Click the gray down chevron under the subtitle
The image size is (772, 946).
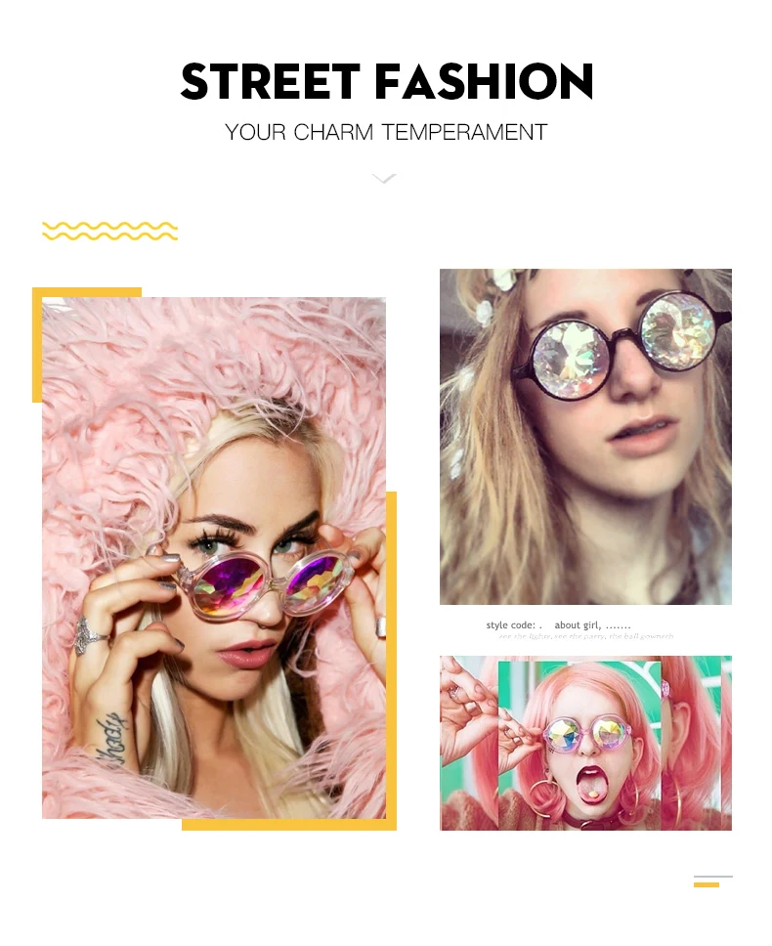click(384, 178)
